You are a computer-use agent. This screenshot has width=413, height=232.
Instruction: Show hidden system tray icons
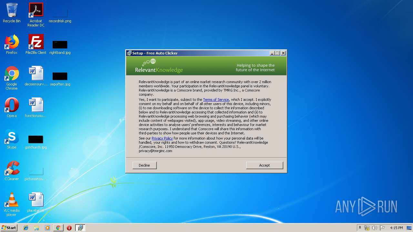tap(360, 228)
